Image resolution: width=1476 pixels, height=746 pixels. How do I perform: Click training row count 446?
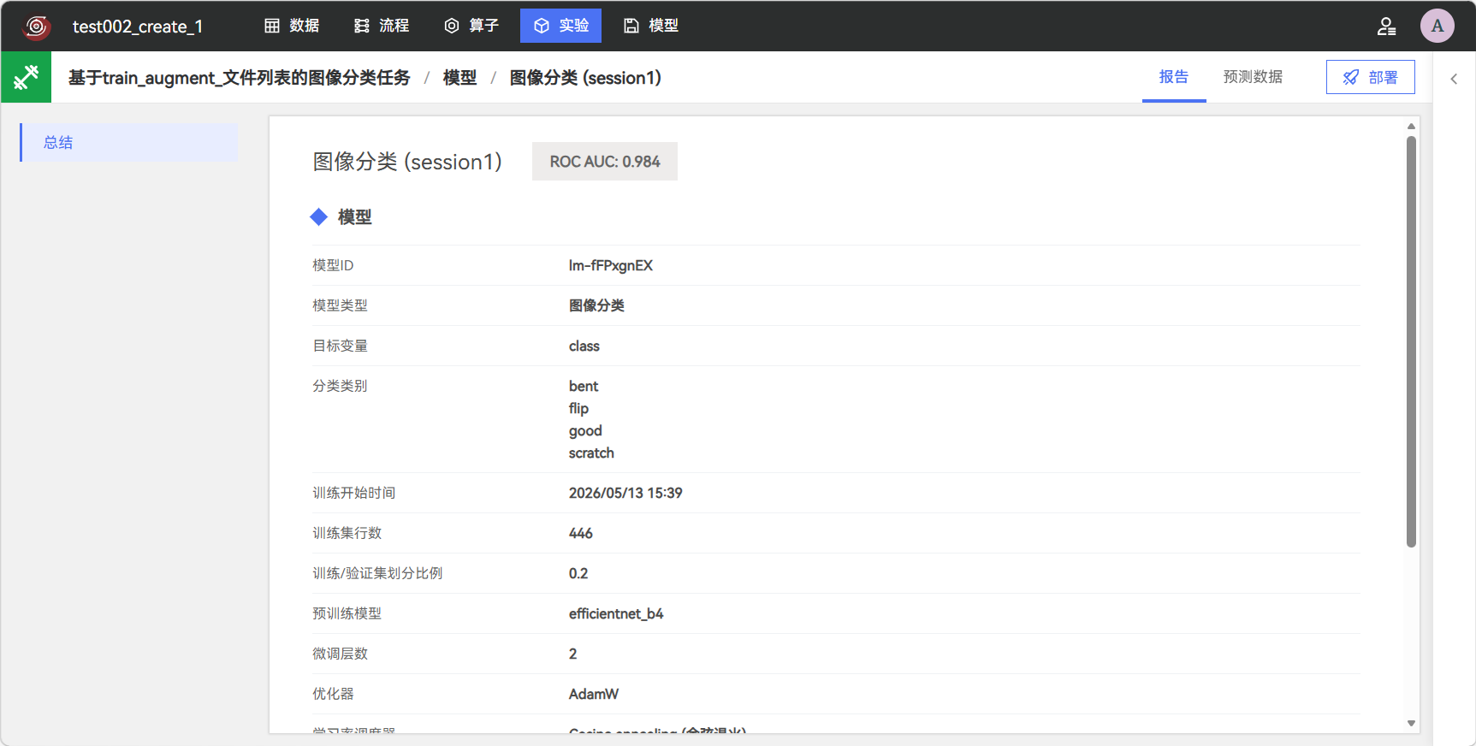click(x=581, y=533)
